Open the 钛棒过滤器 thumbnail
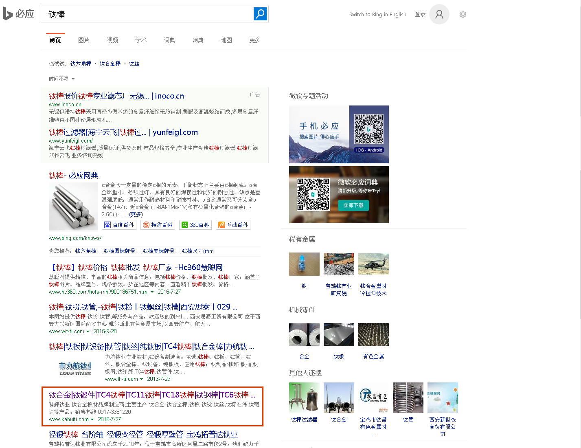 pos(304,397)
